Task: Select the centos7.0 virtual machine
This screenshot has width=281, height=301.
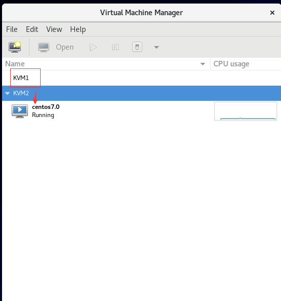Action: coord(141,111)
